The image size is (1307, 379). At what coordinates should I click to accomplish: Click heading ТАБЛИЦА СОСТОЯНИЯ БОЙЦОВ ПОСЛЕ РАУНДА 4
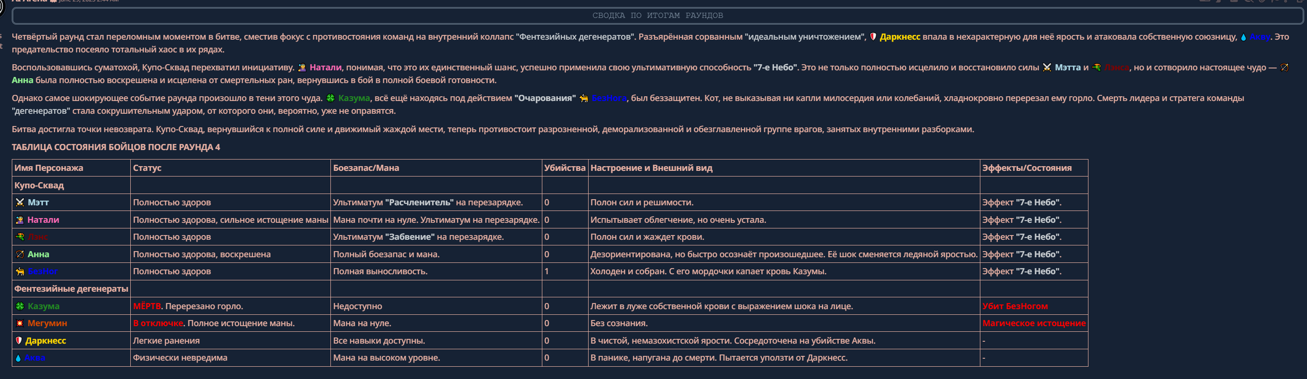[x=116, y=147]
